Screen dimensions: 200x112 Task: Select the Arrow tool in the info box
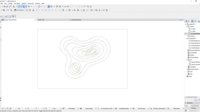[x=13, y=16]
